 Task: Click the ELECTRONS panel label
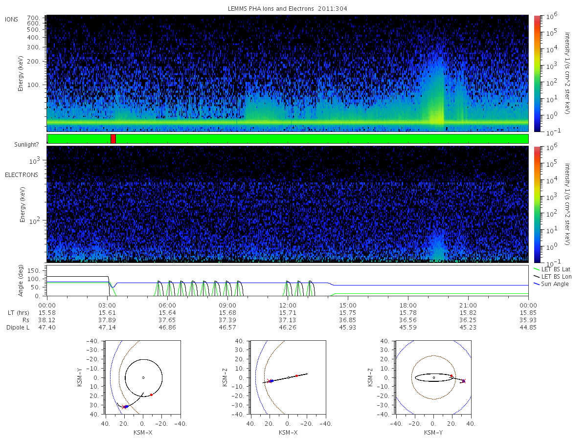point(21,175)
